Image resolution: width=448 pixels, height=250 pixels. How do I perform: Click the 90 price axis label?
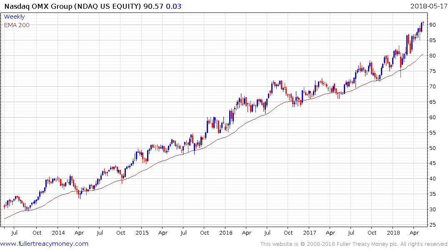pyautogui.click(x=433, y=25)
